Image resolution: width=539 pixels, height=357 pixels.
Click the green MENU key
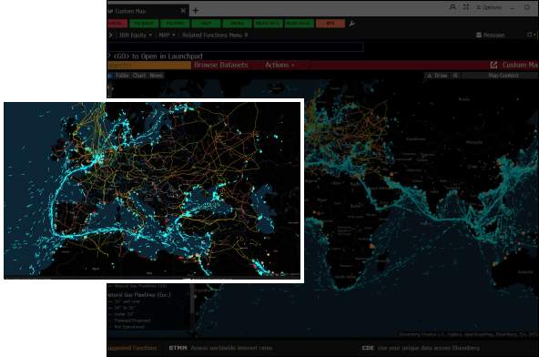click(238, 24)
